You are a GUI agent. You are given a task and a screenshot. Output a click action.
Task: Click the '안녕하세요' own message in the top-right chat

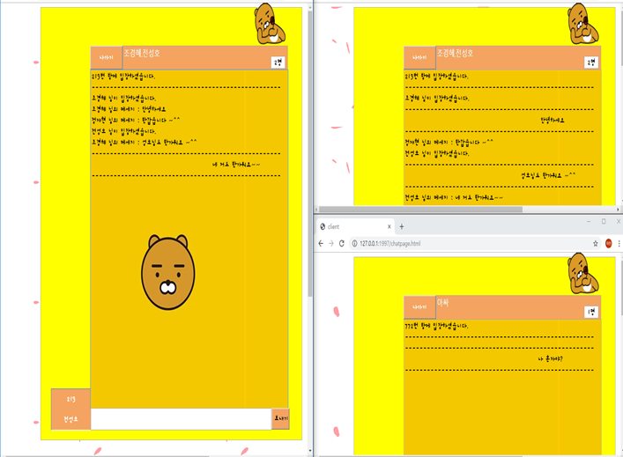(x=553, y=120)
